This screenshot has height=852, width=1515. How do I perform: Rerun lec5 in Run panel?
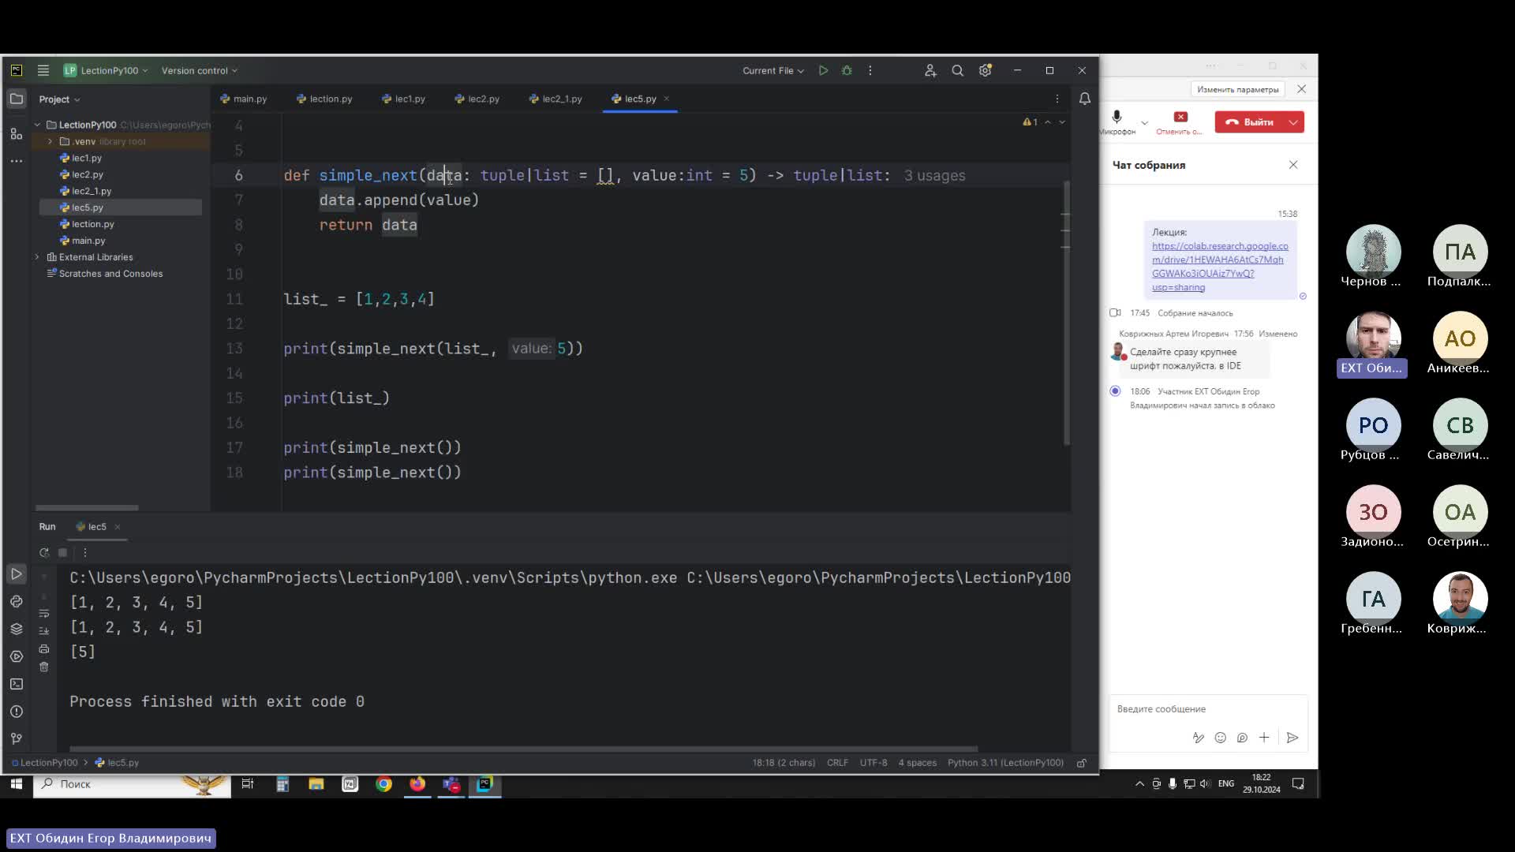click(44, 552)
